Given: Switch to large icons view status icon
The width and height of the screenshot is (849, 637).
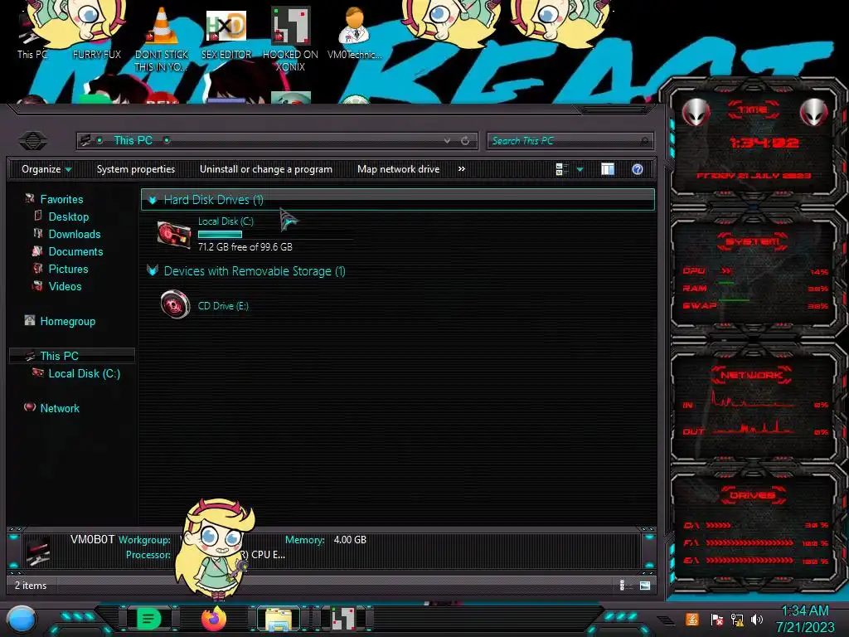Looking at the screenshot, I should coord(644,585).
